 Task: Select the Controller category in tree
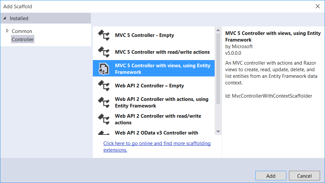click(x=22, y=40)
